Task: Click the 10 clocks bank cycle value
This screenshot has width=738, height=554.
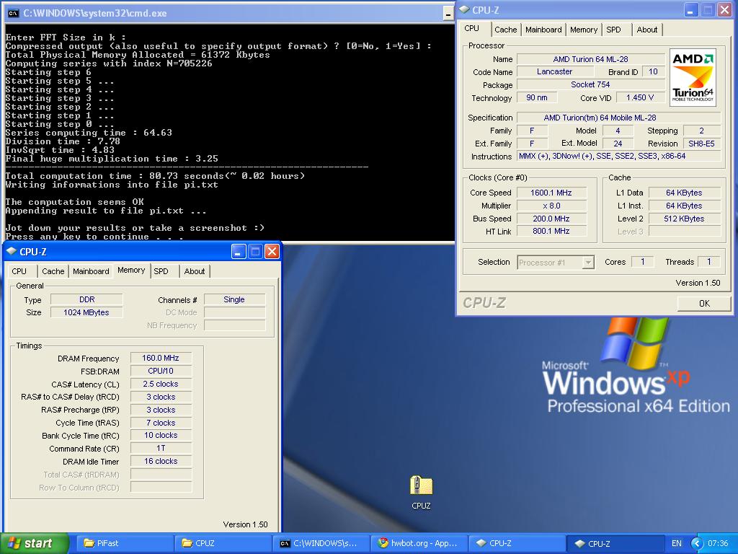Action: [161, 435]
